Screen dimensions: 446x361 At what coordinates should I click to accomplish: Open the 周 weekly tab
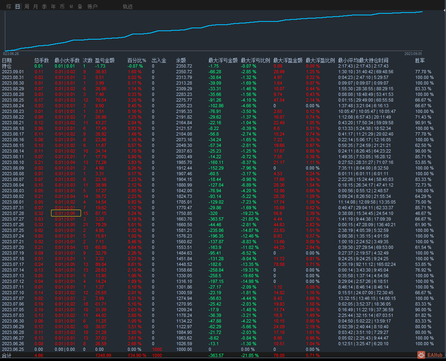(x=27, y=6)
